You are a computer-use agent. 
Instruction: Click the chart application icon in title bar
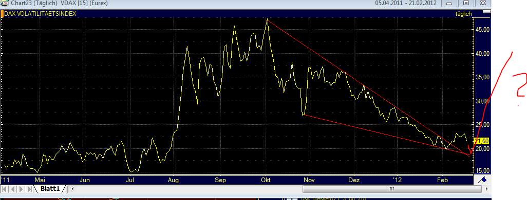(5, 3)
